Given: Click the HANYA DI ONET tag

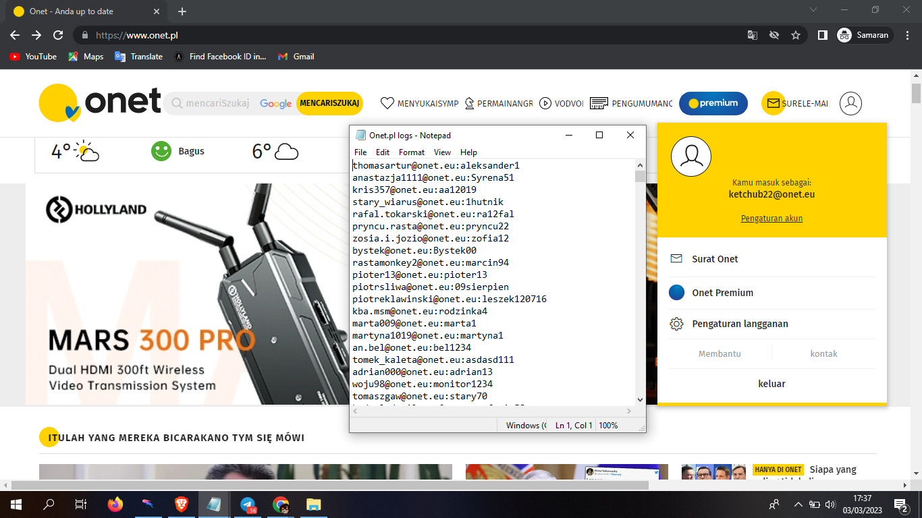Looking at the screenshot, I should 778,469.
